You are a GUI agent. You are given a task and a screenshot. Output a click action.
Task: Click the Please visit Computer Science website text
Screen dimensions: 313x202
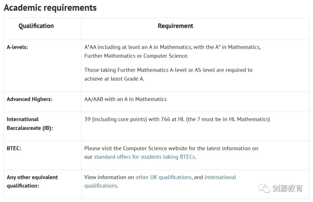171,153
